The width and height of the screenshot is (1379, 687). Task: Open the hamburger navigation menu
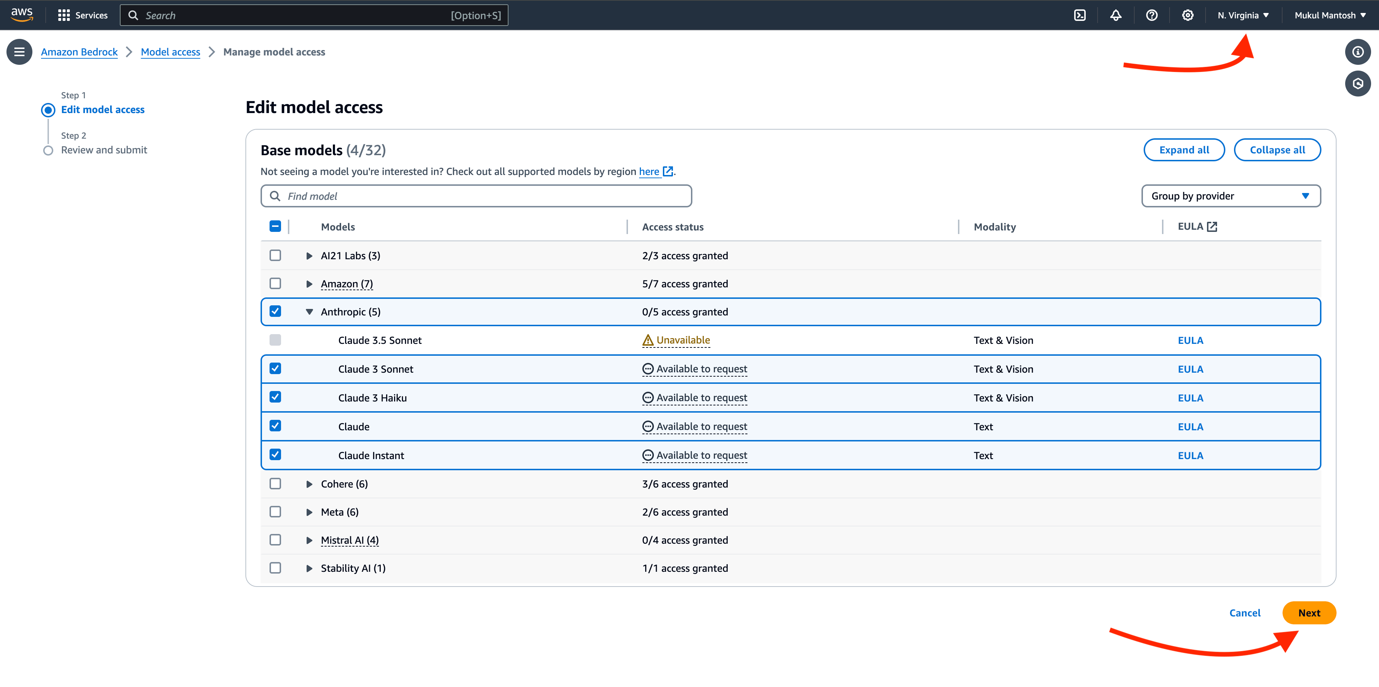pos(19,52)
